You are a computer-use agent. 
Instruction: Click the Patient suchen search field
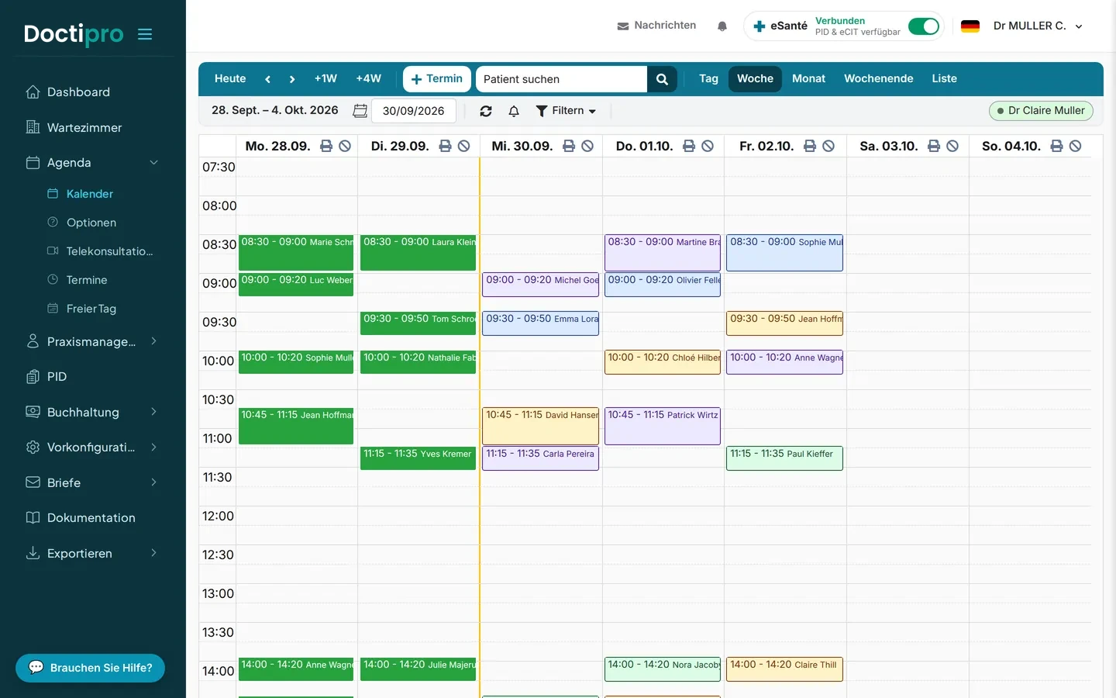click(x=562, y=79)
